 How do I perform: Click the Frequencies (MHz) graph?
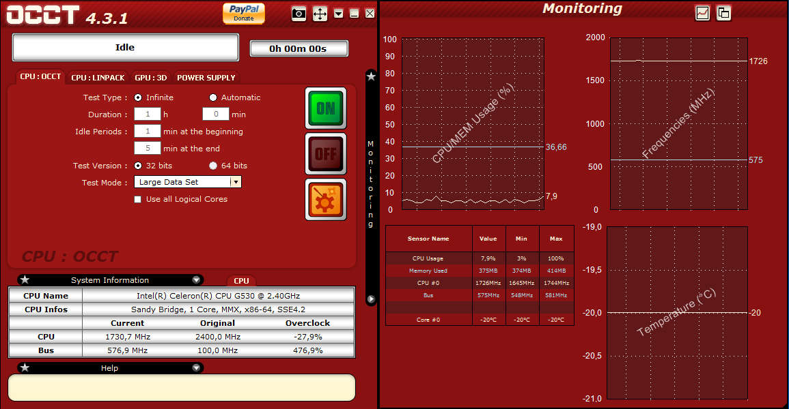click(x=679, y=123)
